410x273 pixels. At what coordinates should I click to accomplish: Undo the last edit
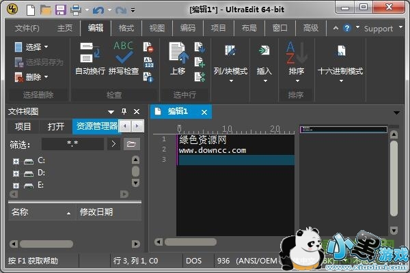[98, 10]
